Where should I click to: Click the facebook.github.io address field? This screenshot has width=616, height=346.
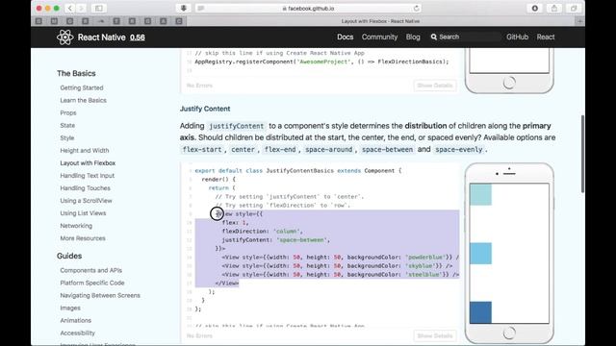tap(308, 9)
